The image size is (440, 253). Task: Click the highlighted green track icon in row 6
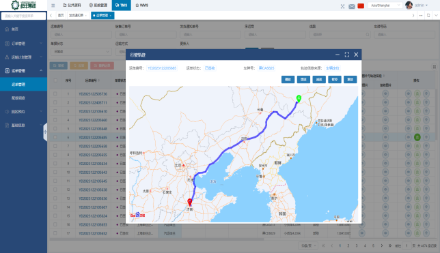click(x=417, y=137)
